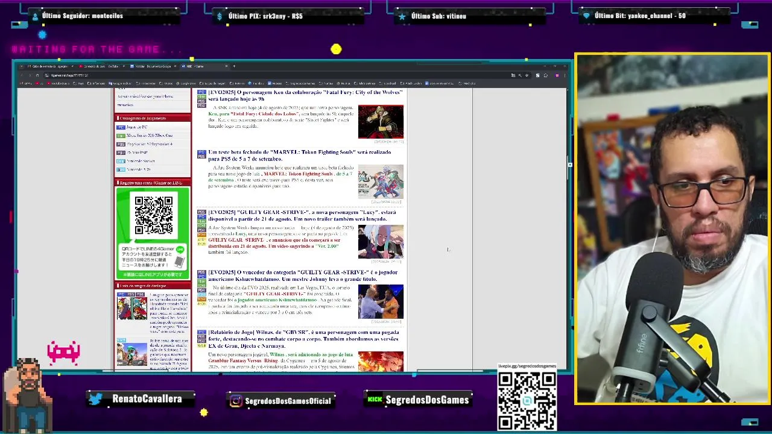Image resolution: width=772 pixels, height=434 pixels.
Task: Click the pixel-art bearded character avatar
Action: pyautogui.click(x=27, y=396)
